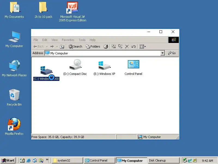Switch to system32 taskbar button
Image resolution: width=218 pixels, height=164 pixels.
tap(67, 160)
